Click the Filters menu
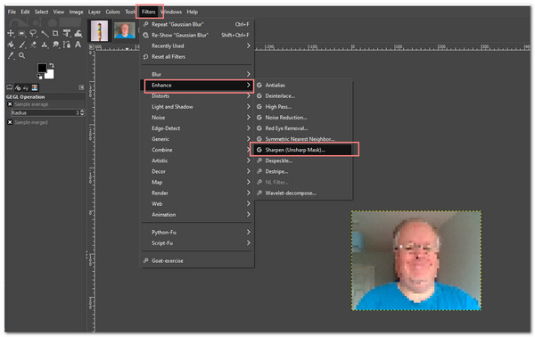The width and height of the screenshot is (535, 337). coord(148,12)
